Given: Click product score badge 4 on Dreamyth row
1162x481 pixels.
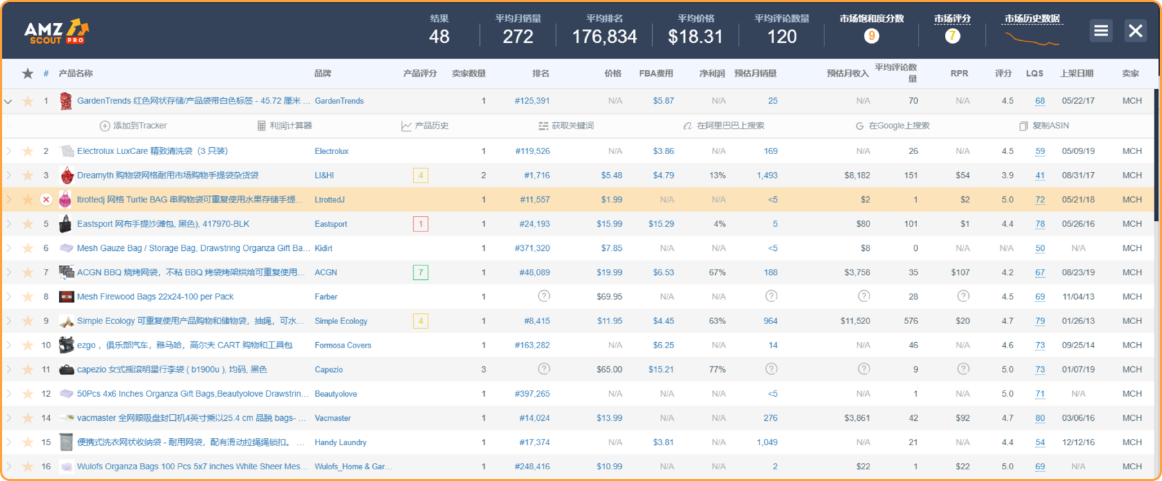Looking at the screenshot, I should click(x=421, y=176).
